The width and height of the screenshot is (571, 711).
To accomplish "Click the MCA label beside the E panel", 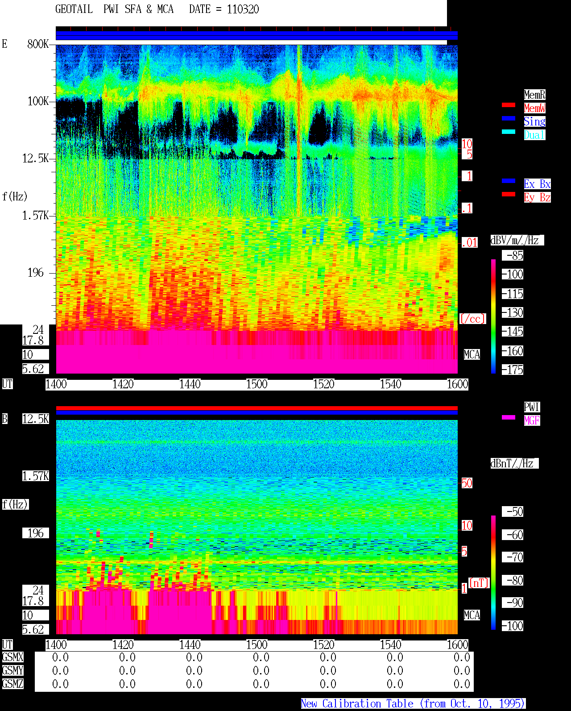I will point(472,354).
